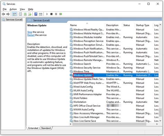This screenshot has height=136, width=164.
Task: Click the Refresh toolbar icon
Action: 25,14
